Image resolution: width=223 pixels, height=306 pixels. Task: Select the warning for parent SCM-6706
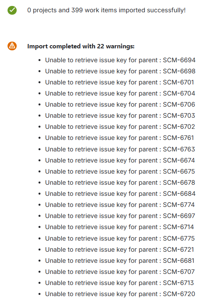pyautogui.click(x=120, y=105)
